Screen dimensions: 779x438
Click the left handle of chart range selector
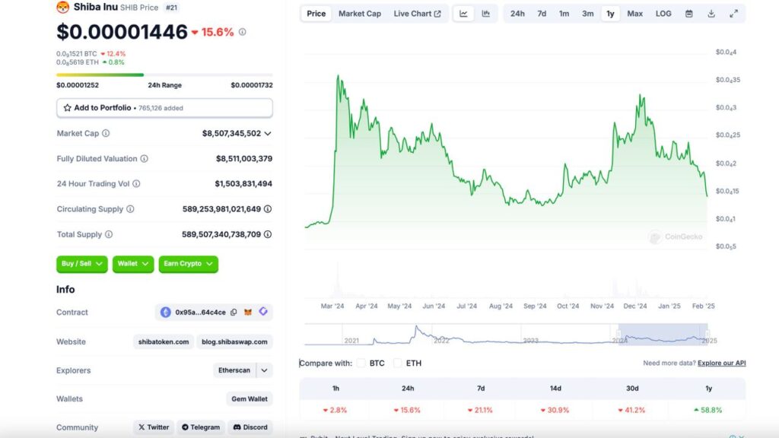618,335
